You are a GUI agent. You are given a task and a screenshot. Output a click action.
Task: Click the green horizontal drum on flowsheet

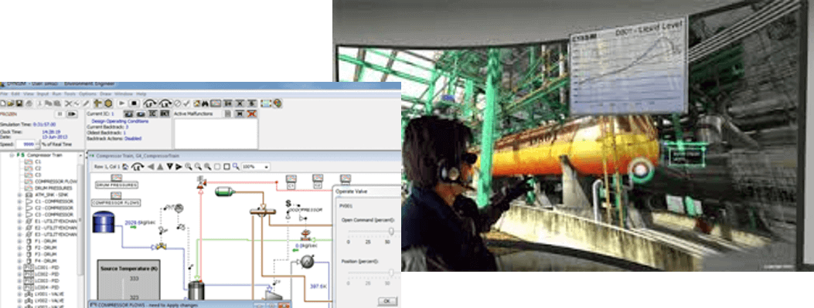tap(225, 191)
